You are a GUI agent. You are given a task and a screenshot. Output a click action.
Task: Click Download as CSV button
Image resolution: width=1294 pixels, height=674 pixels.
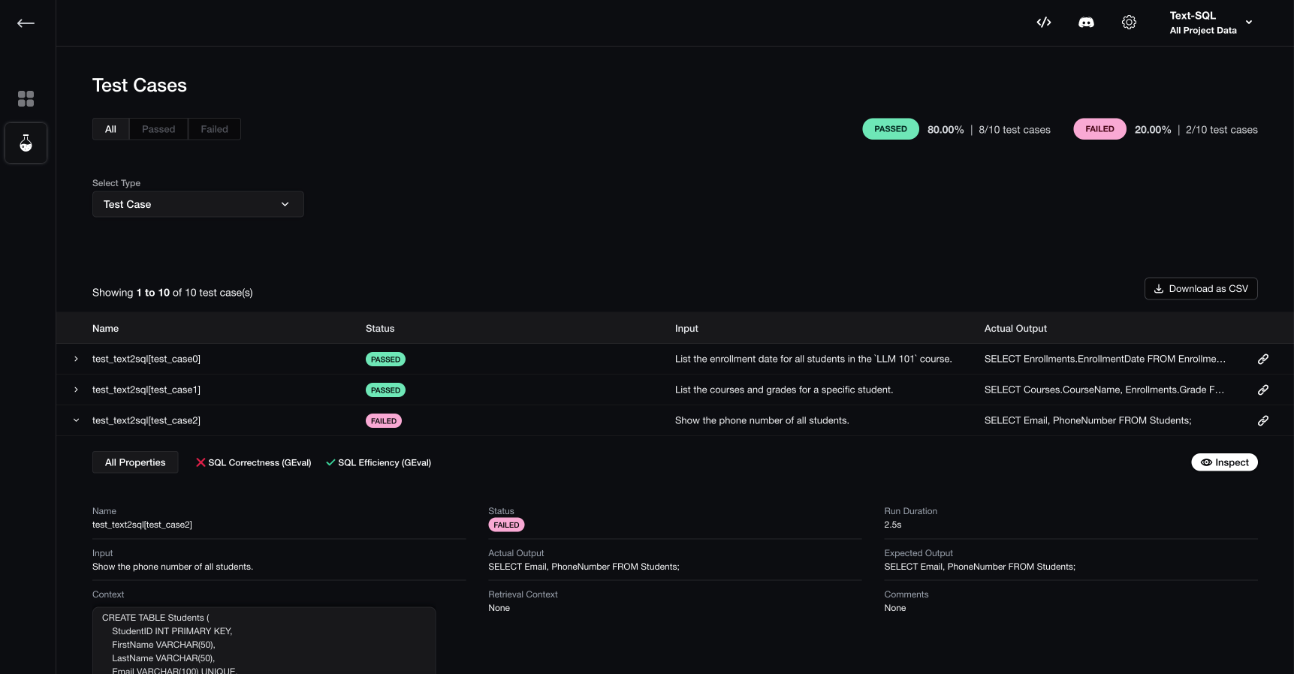[x=1200, y=289]
